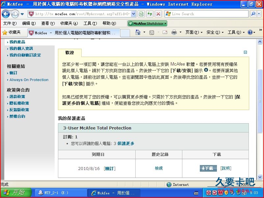The image size is (264, 198).
Task: Click the McAfee IE taskbar button
Action: click(114, 193)
